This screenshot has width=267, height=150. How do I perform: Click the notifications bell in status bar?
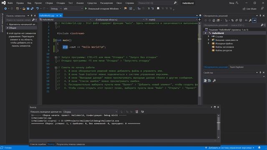(259, 148)
